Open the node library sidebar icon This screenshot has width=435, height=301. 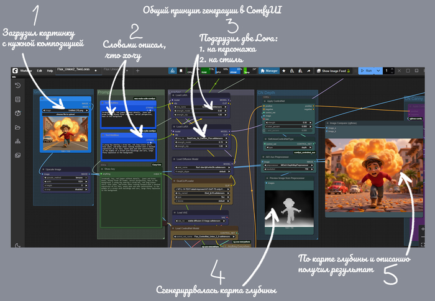point(18,99)
